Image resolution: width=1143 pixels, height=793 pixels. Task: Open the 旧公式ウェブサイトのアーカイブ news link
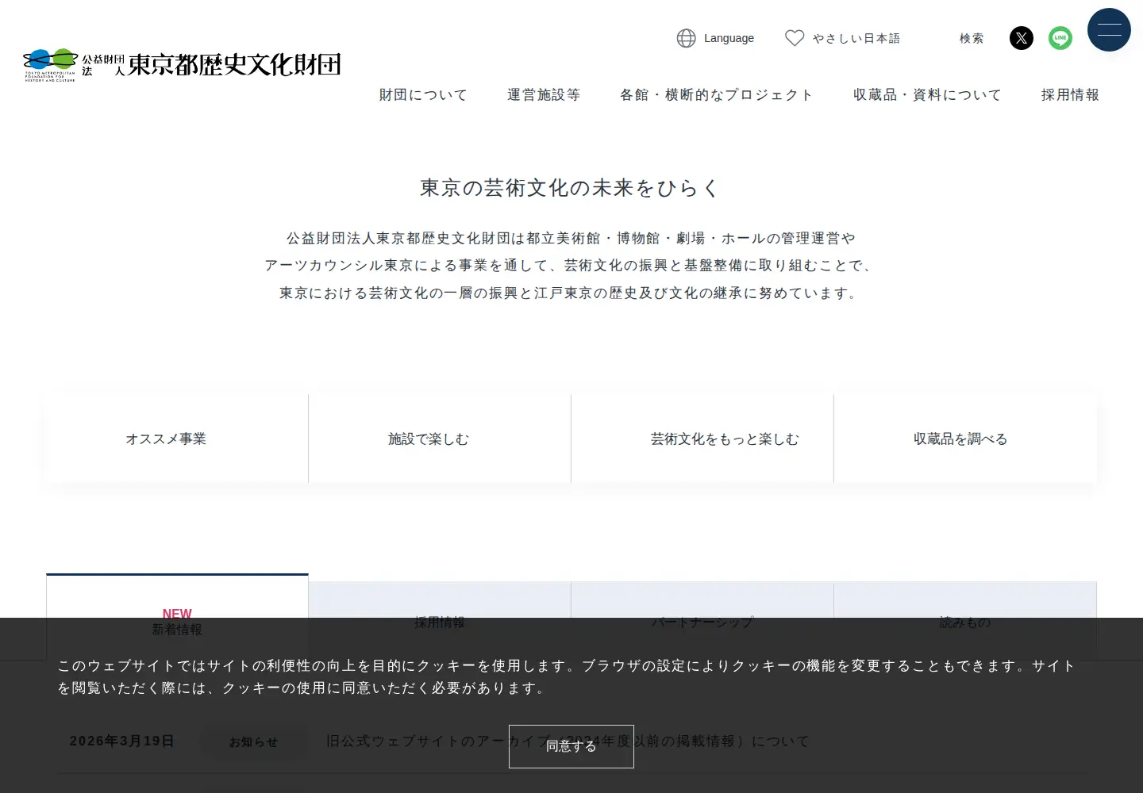click(x=568, y=741)
